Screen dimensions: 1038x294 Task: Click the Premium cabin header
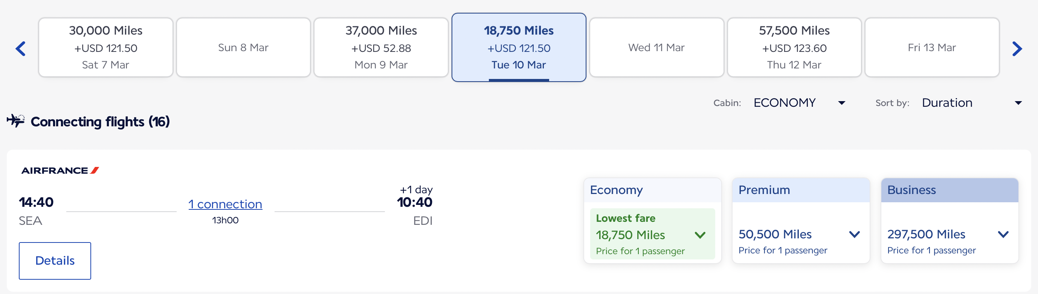click(x=800, y=190)
